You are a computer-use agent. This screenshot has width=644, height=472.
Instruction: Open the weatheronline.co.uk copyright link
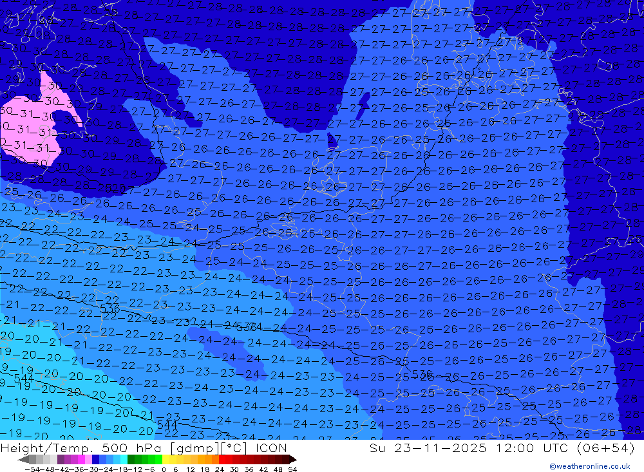coord(589,466)
